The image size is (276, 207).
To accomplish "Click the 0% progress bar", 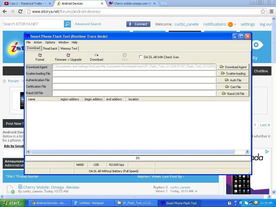I will coord(138,158).
